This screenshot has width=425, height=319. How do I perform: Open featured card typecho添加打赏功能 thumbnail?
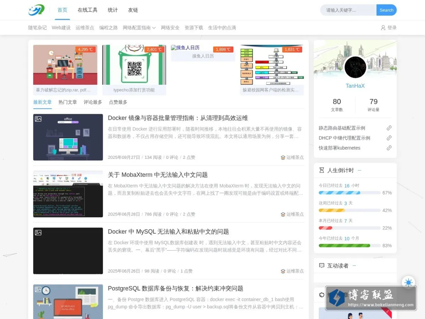tap(134, 65)
